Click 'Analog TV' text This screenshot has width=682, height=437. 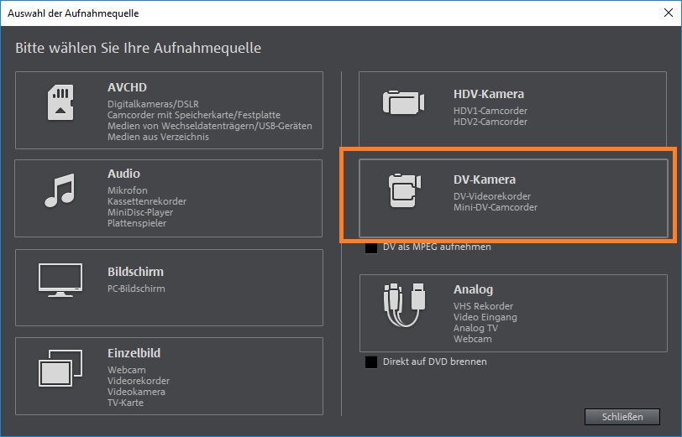pos(475,328)
